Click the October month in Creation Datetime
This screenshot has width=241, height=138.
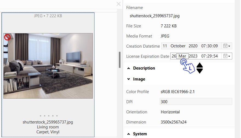(x=178, y=46)
